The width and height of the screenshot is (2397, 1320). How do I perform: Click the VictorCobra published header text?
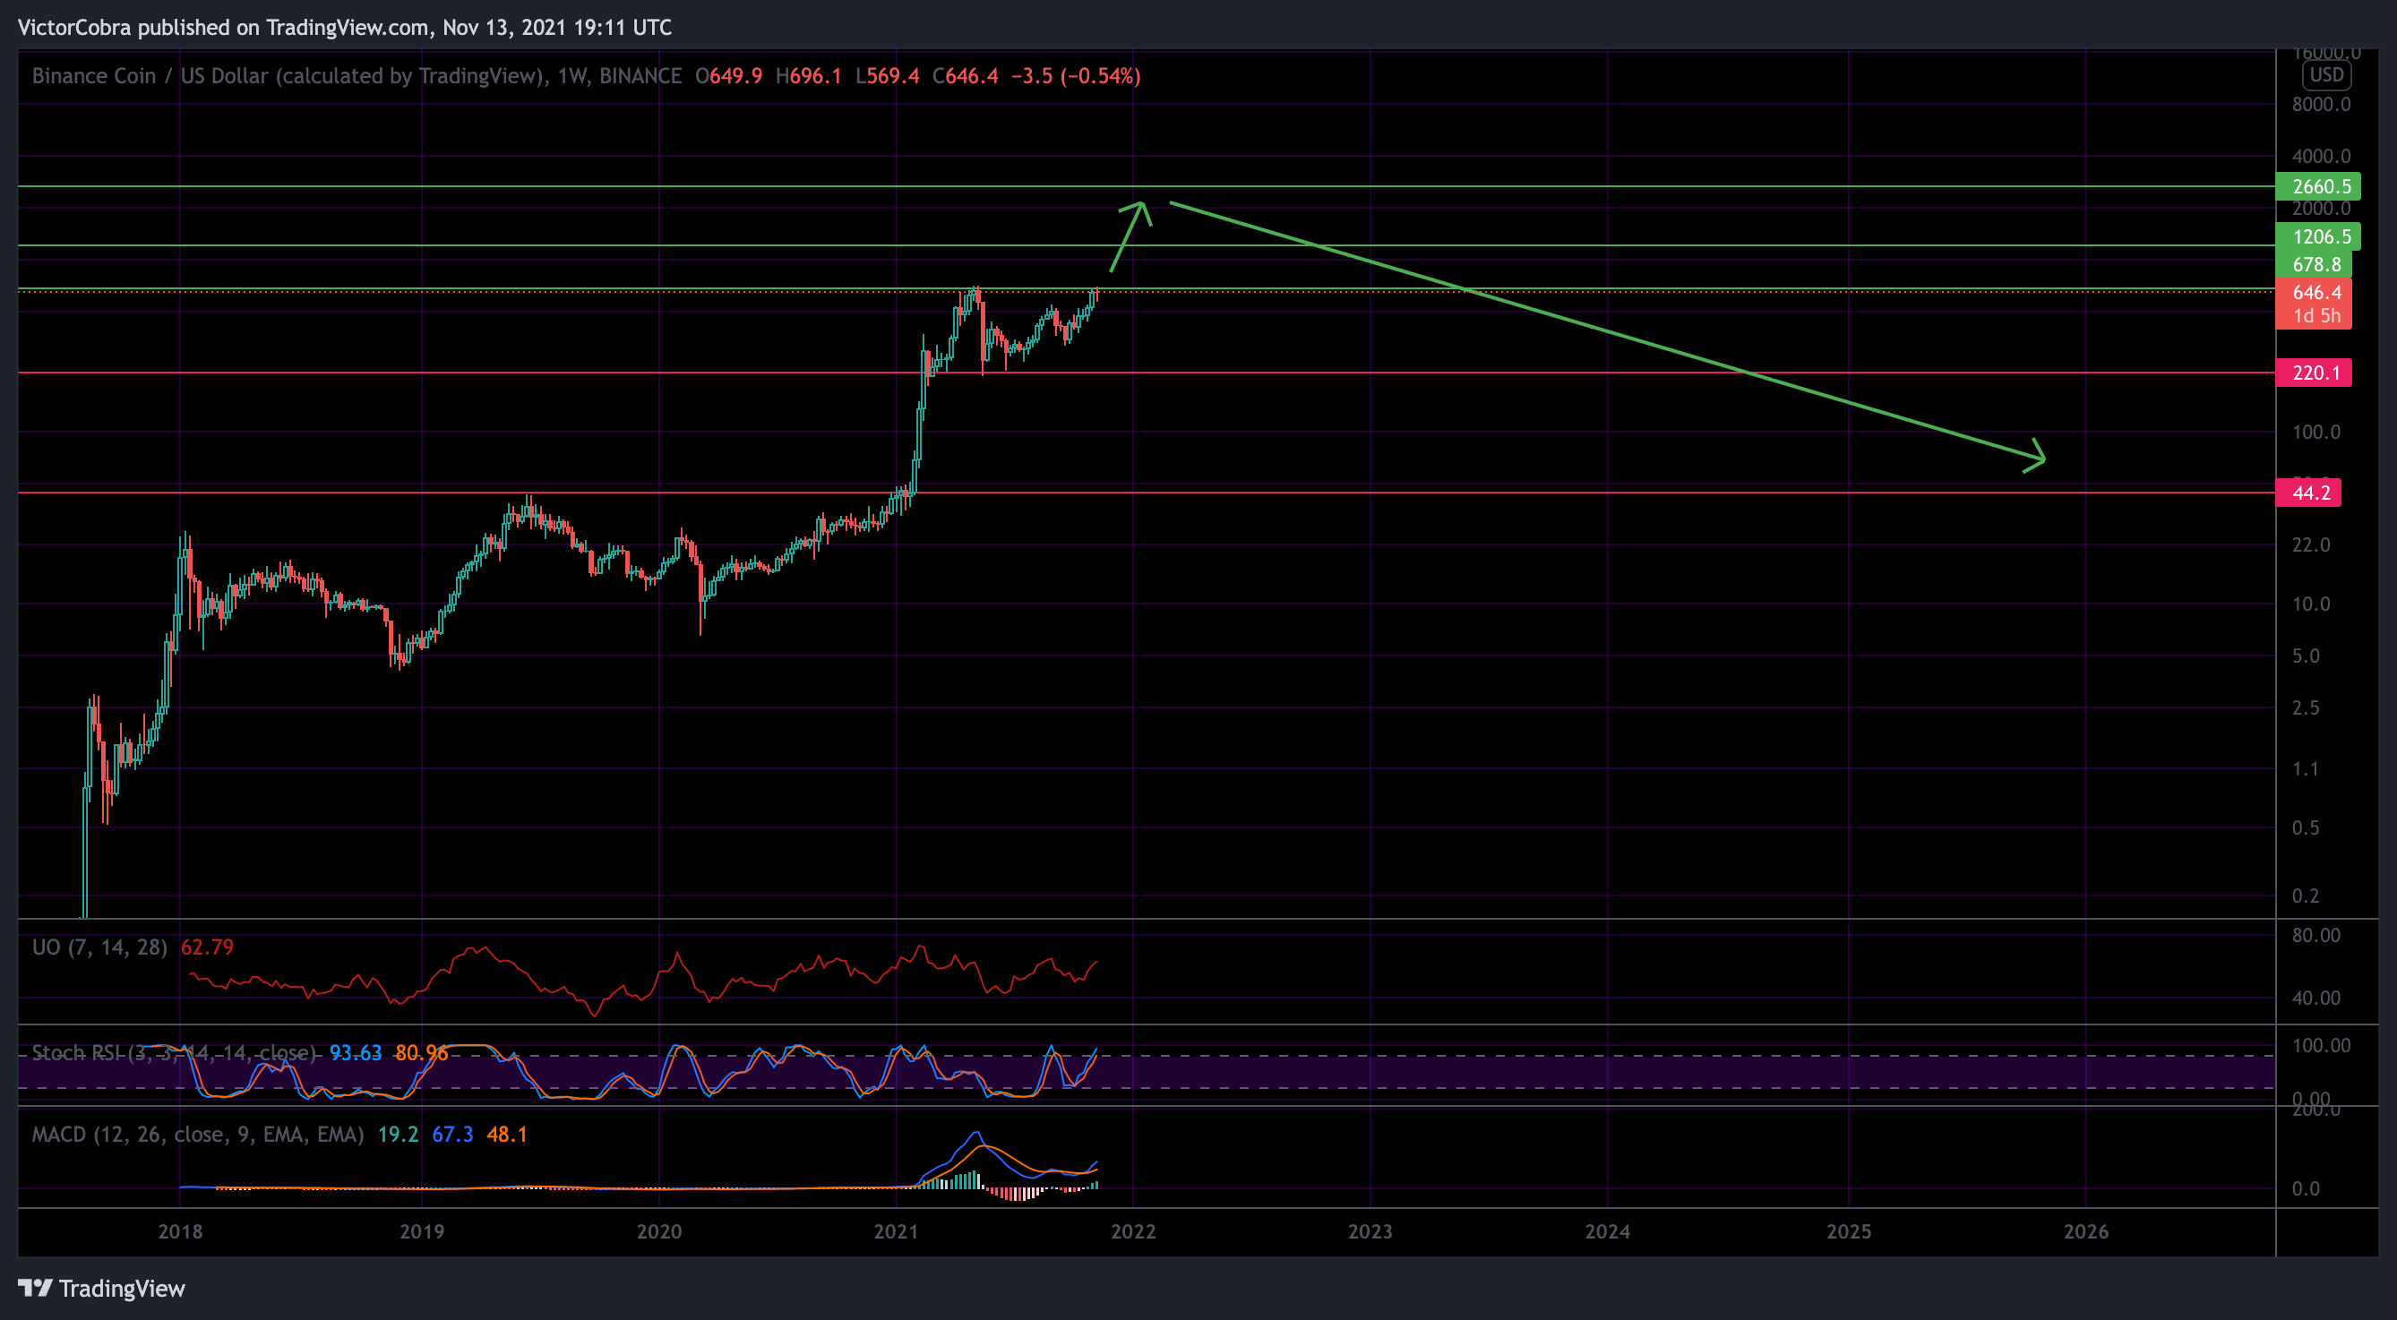click(344, 27)
